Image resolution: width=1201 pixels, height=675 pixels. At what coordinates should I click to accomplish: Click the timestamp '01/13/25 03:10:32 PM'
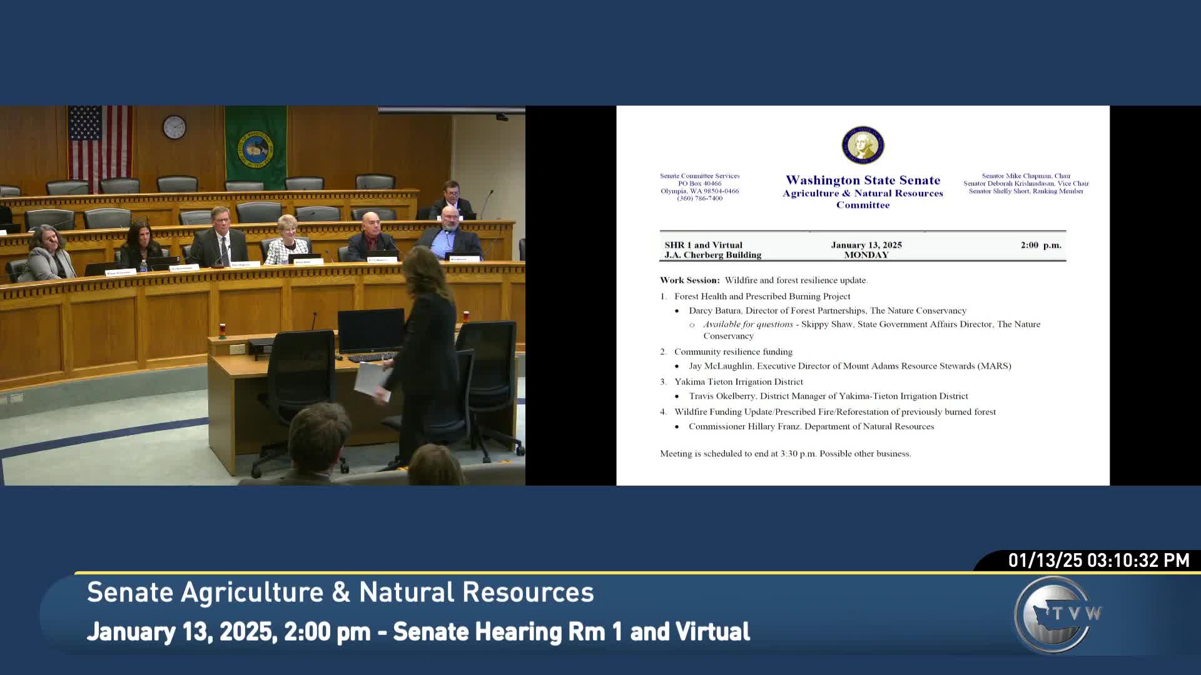(x=1098, y=561)
